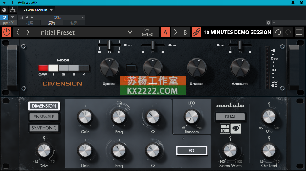306x171 pixels.
Task: Click the Stereo Width knob
Action: [230, 151]
